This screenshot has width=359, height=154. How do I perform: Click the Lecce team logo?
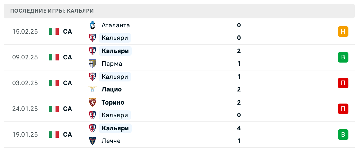pyautogui.click(x=92, y=141)
